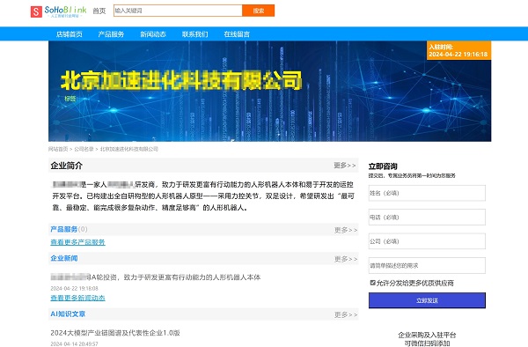Go to the 新闻动态 navigation tab
This screenshot has height=347, width=528.
click(x=153, y=34)
